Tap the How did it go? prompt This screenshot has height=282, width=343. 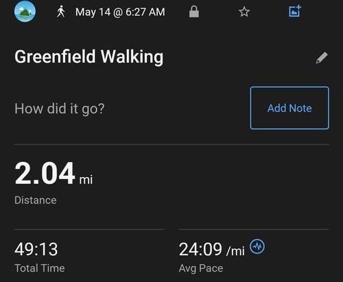pyautogui.click(x=60, y=108)
